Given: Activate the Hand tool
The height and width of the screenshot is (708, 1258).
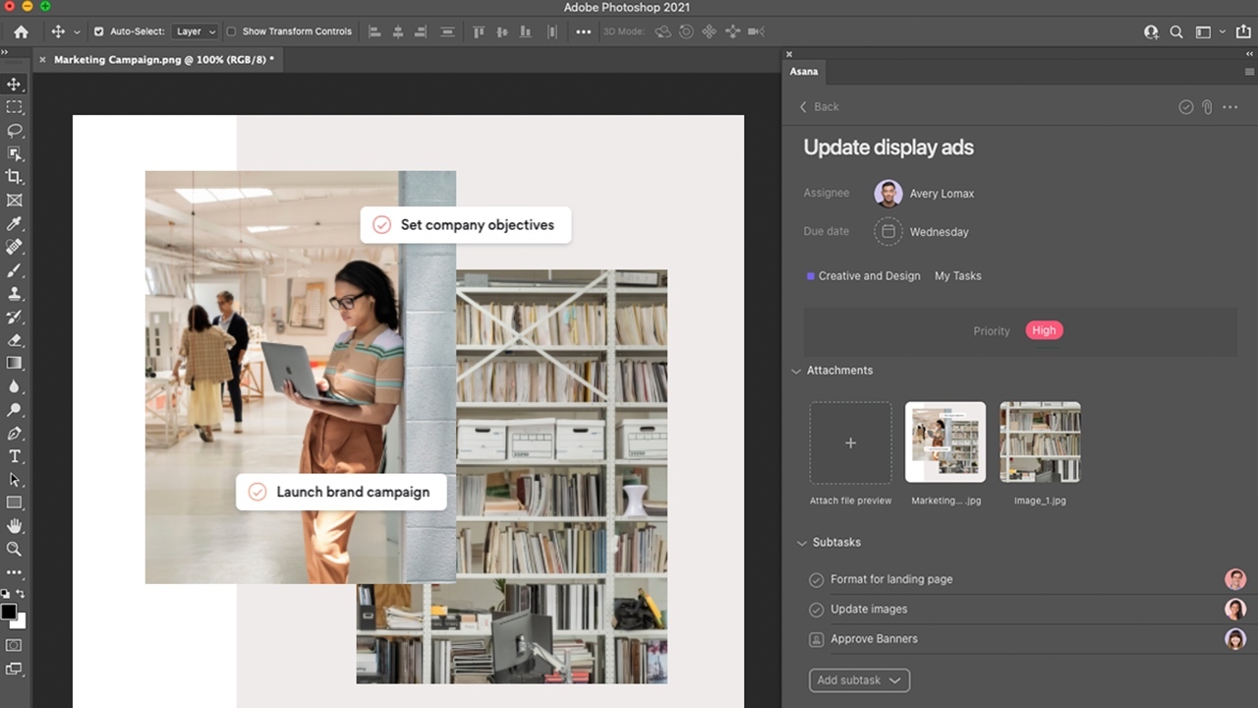Looking at the screenshot, I should (15, 526).
